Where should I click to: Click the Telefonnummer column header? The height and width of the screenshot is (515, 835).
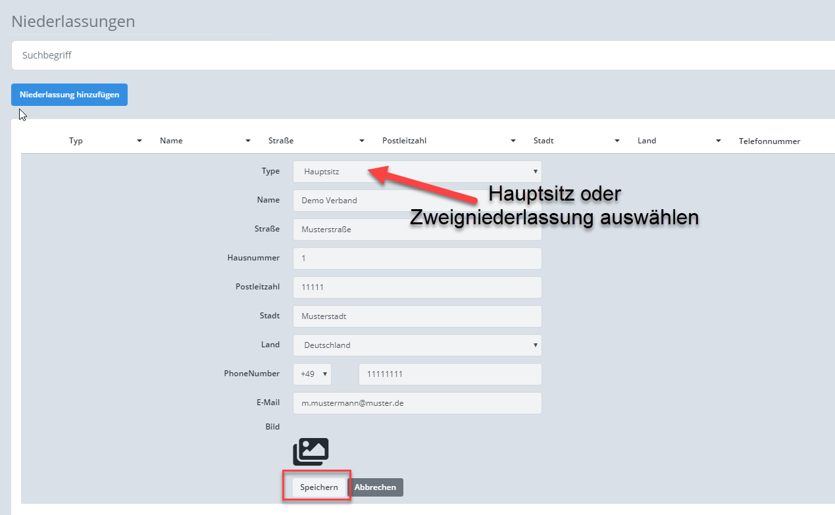coord(769,141)
